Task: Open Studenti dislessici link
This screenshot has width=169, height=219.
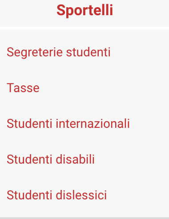Action: click(57, 195)
